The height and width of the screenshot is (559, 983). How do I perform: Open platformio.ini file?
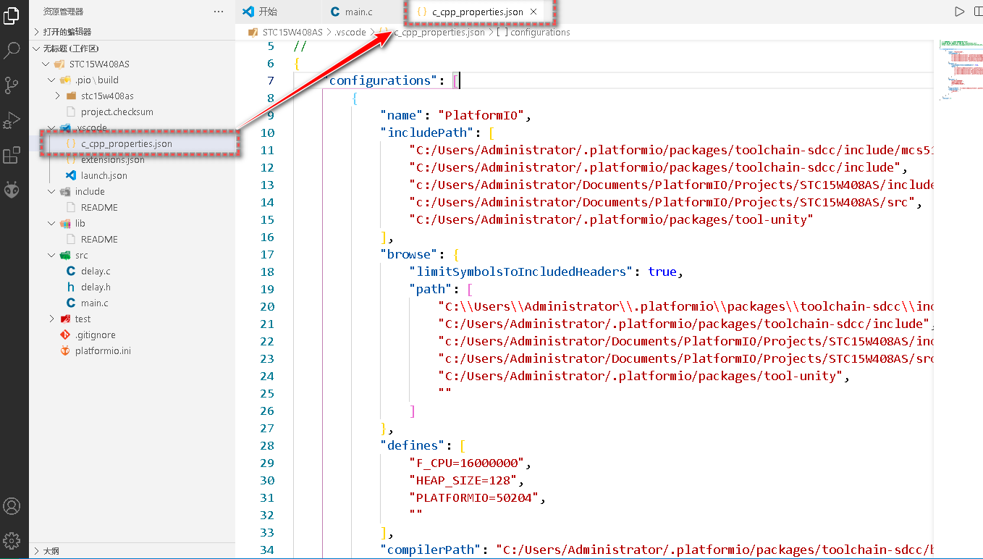(132, 350)
